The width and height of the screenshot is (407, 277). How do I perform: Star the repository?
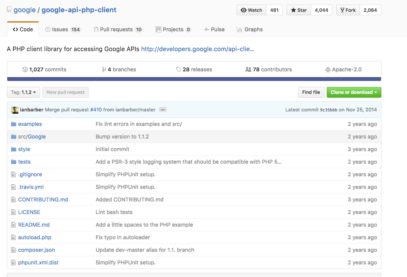click(299, 10)
